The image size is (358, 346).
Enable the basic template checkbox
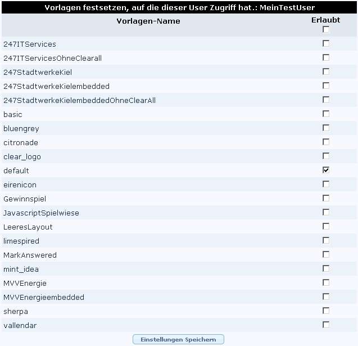pyautogui.click(x=326, y=114)
